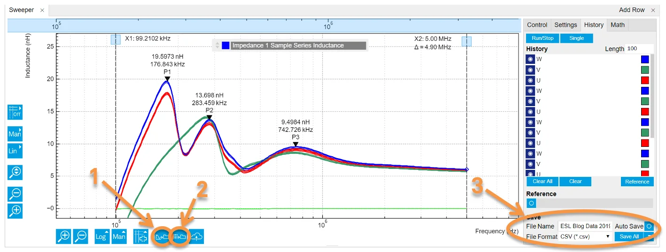Click the red swatch of the first U trace
The image size is (666, 252).
click(645, 80)
